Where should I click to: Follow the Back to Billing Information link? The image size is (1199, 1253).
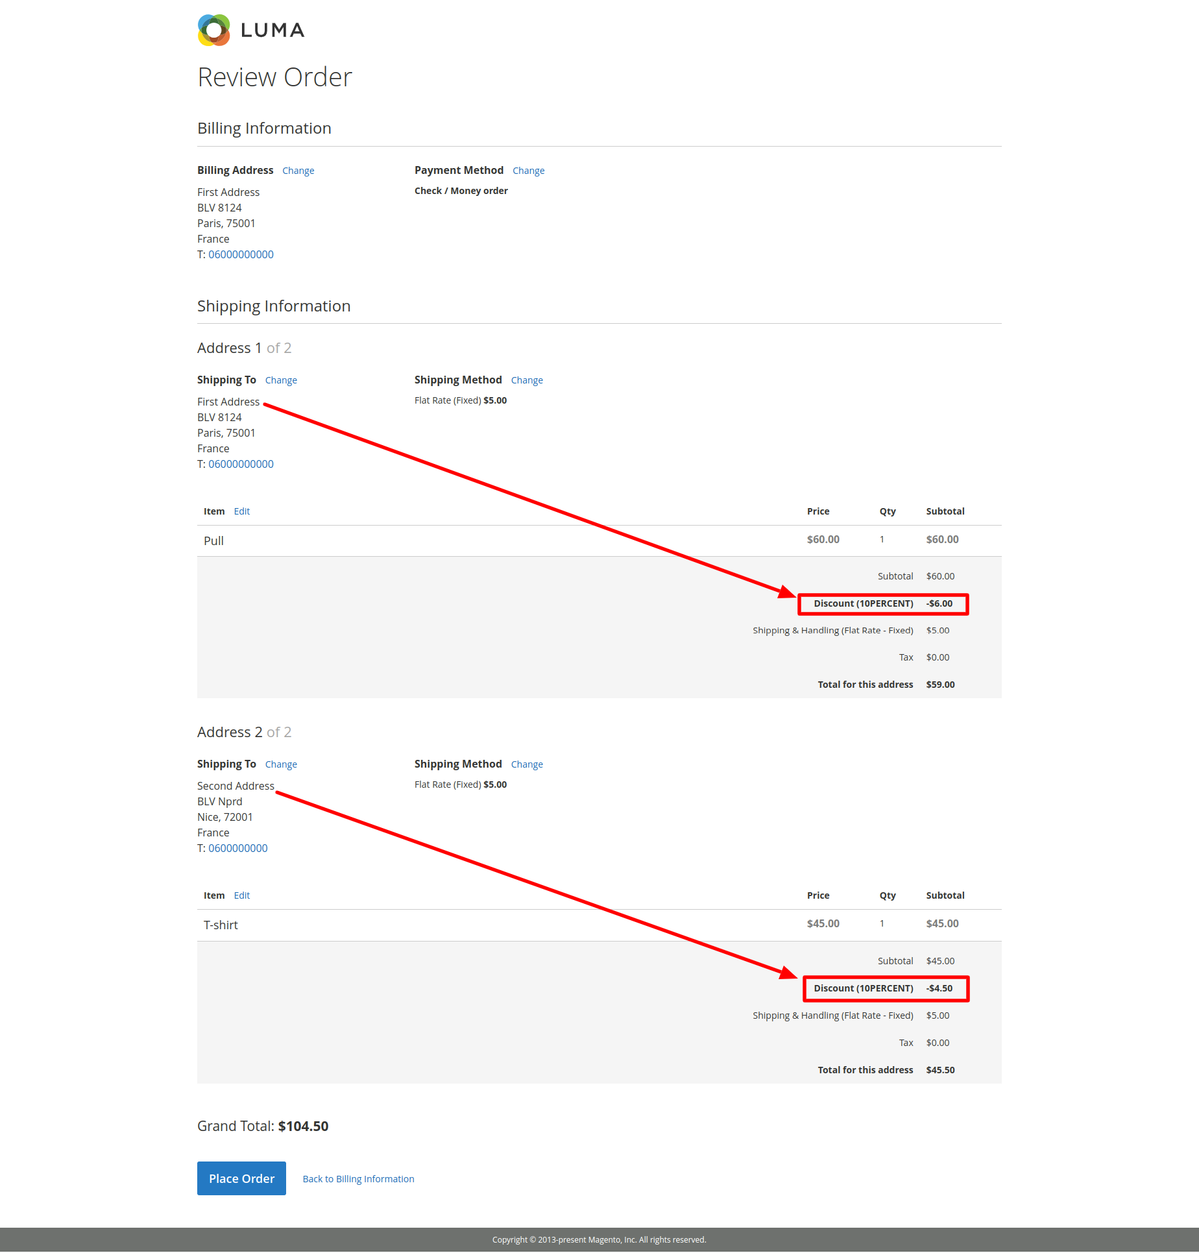coord(357,1179)
